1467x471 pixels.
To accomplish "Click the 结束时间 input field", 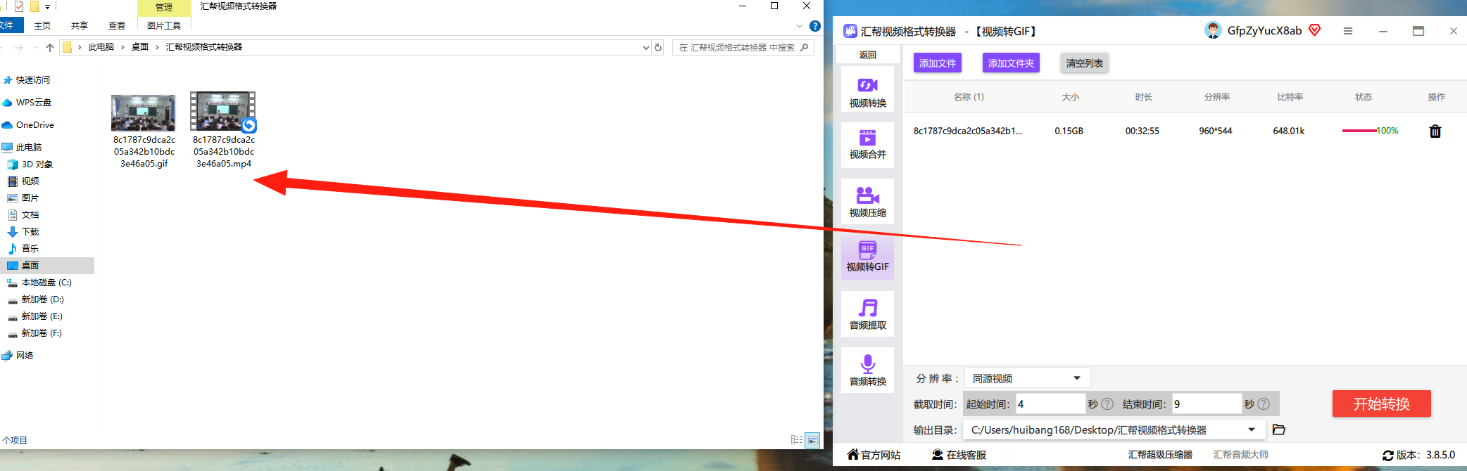I will pos(1207,404).
